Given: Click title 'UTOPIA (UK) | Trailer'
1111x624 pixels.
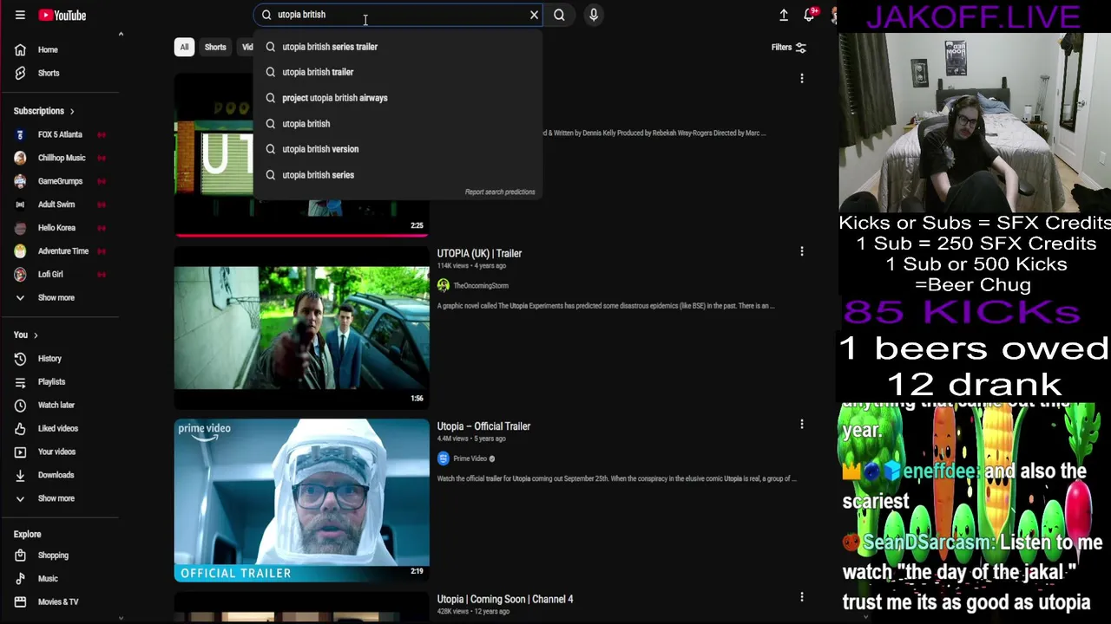Looking at the screenshot, I should click(x=479, y=254).
